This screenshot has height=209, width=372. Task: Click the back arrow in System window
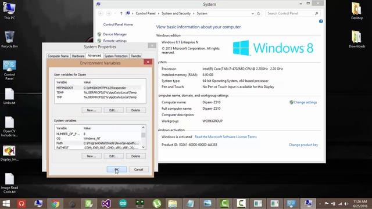pyautogui.click(x=101, y=13)
